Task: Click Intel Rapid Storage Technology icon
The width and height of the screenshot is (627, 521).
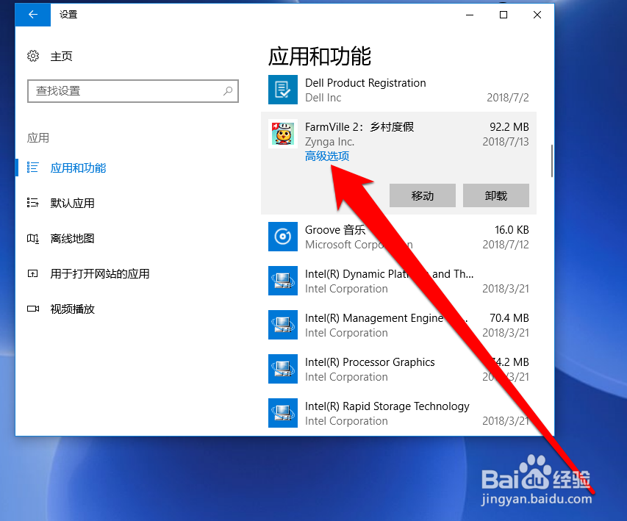Action: [283, 413]
